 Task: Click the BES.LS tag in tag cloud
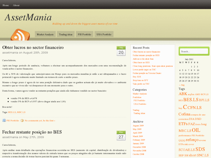[x=191, y=100]
